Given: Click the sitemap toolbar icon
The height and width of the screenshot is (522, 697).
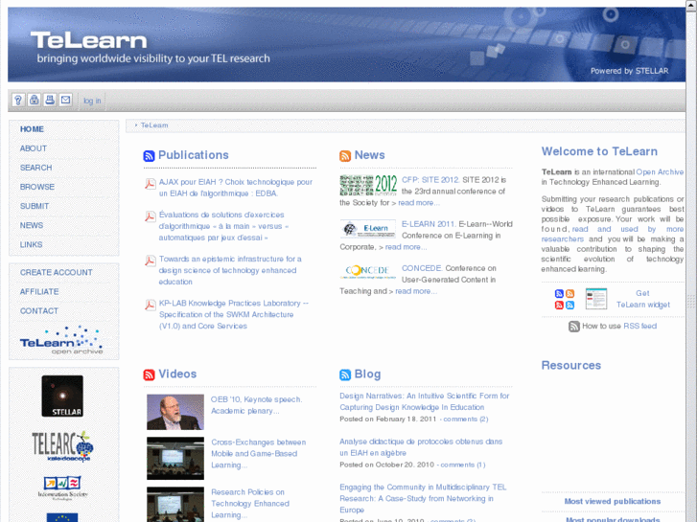Looking at the screenshot, I should (x=35, y=100).
